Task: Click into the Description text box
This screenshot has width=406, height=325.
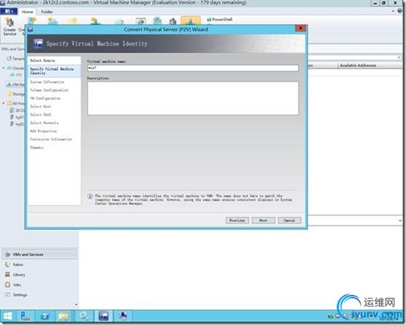Action: pyautogui.click(x=193, y=98)
